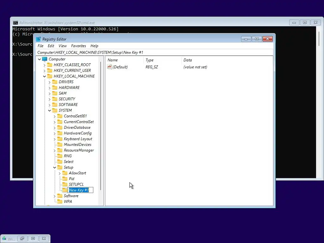This screenshot has width=324, height=243.
Task: Collapse the Setup key
Action: [x=54, y=168]
